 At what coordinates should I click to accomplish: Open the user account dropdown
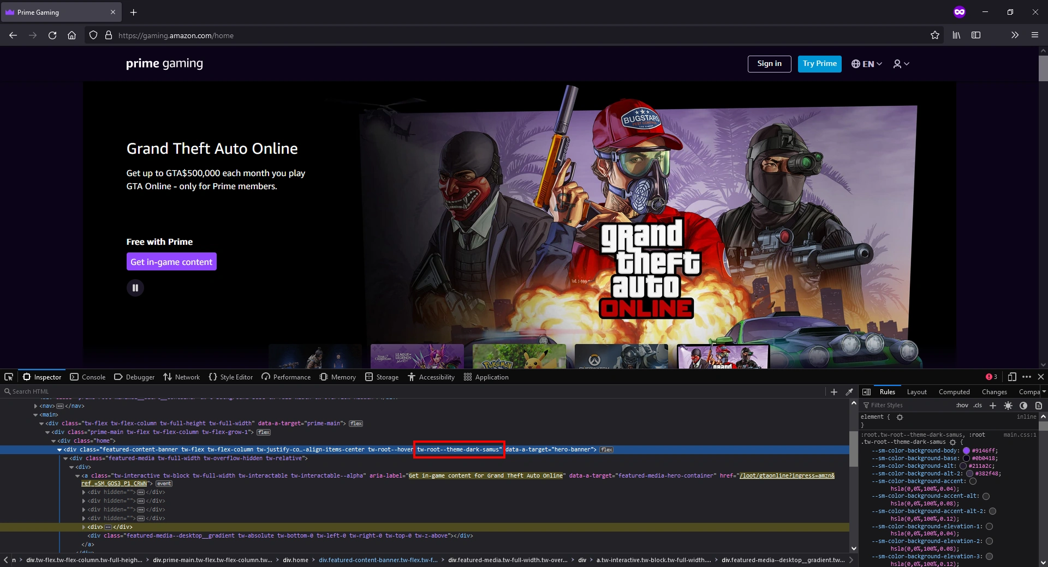(901, 64)
